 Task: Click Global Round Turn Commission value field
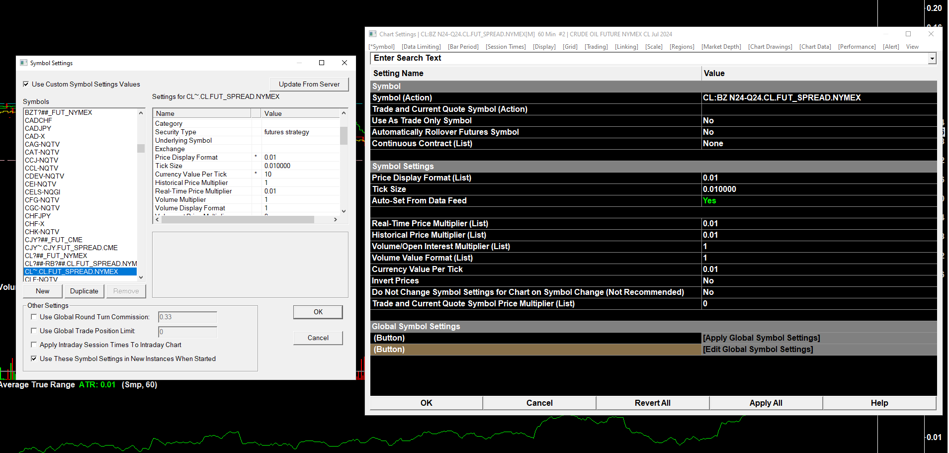coord(187,317)
